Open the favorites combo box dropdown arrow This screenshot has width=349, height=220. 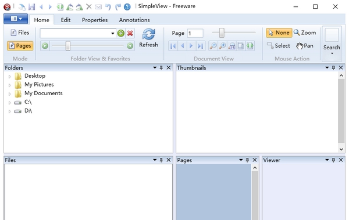113,34
